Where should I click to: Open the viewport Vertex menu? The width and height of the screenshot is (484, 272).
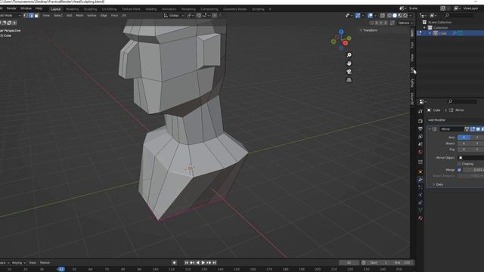point(92,15)
